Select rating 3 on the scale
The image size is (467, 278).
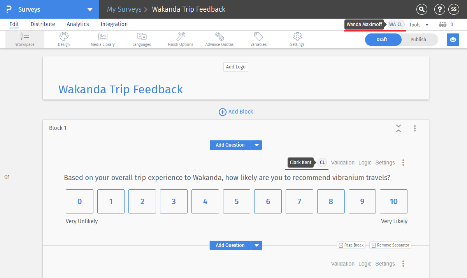point(174,201)
